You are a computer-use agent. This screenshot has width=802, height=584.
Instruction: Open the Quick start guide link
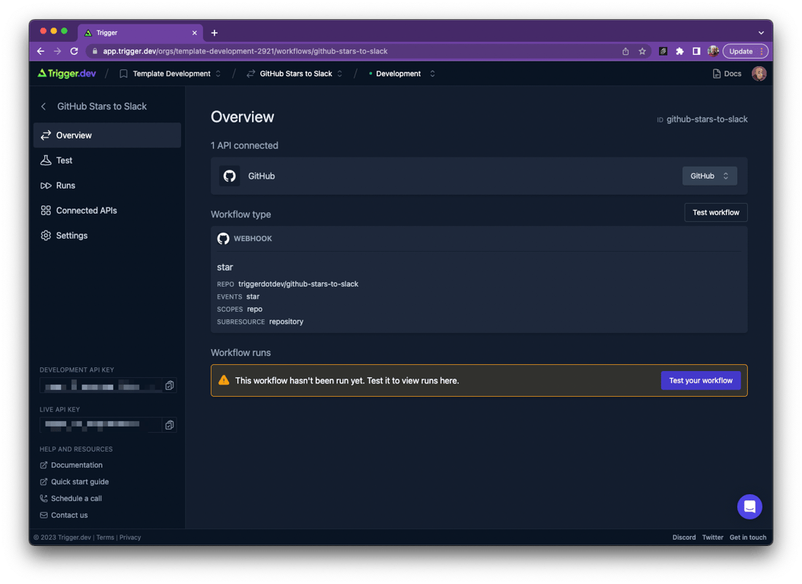[74, 482]
